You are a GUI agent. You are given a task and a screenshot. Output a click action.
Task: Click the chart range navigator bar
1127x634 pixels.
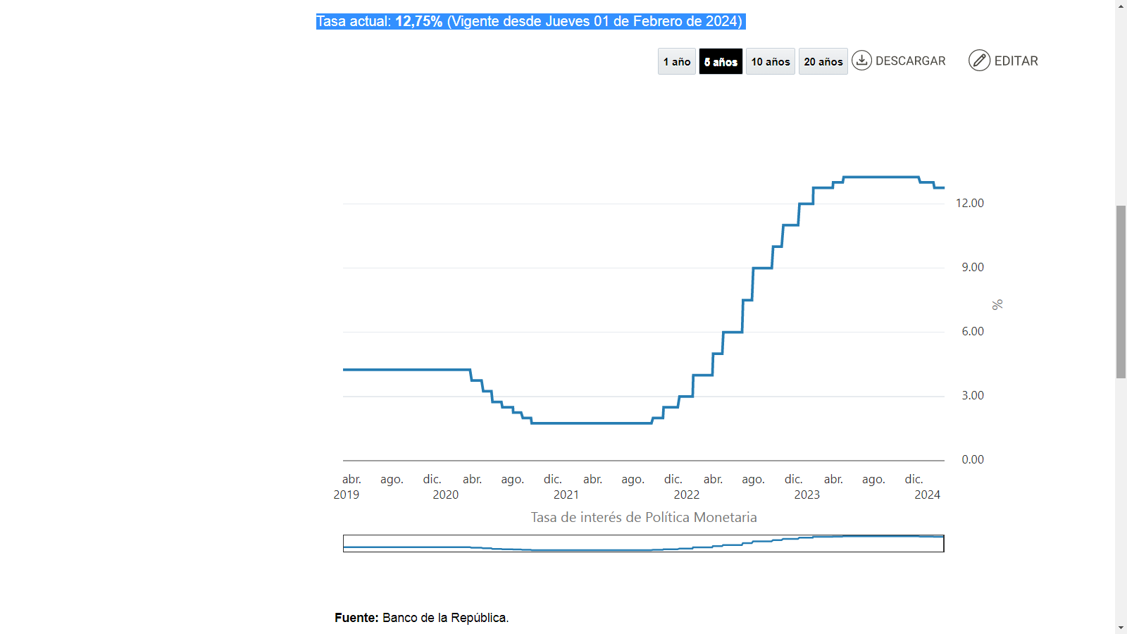tap(643, 543)
